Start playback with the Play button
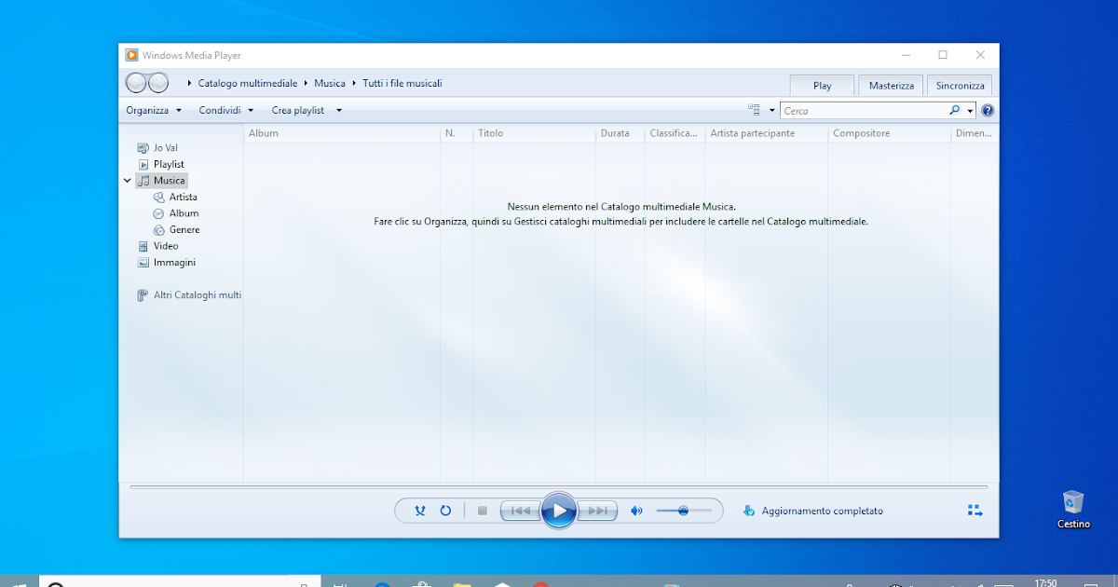Viewport: 1118px width, 587px height. 559,511
